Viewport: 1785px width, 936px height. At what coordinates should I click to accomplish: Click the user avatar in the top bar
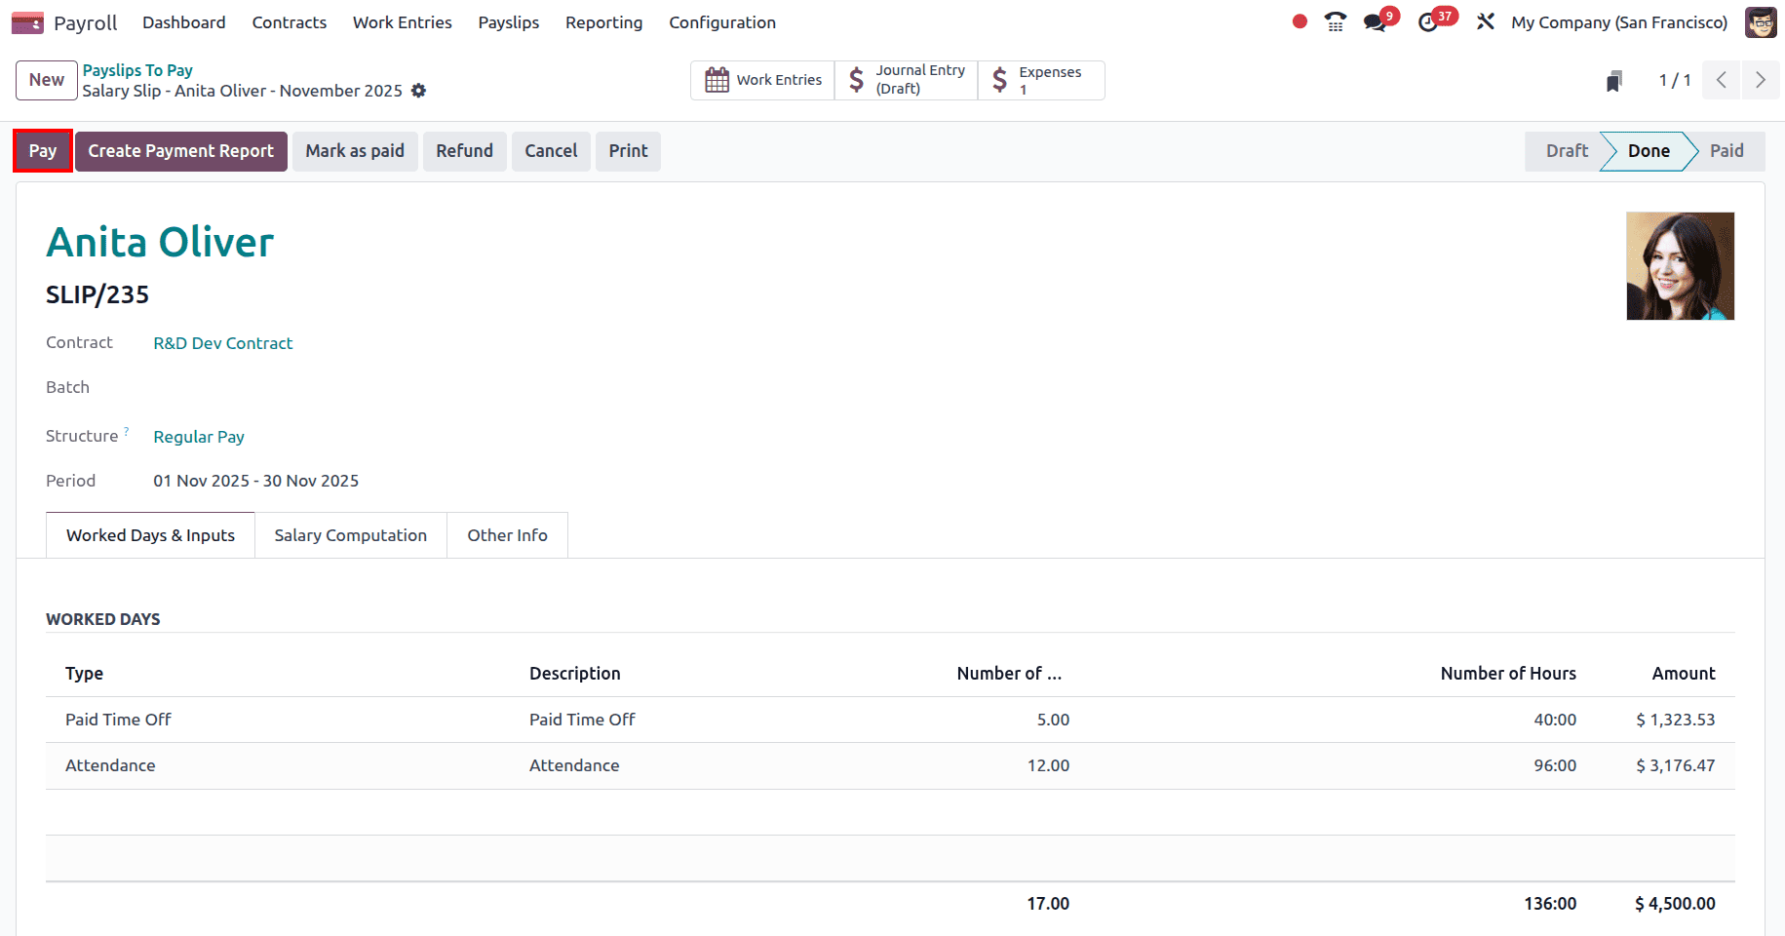[x=1761, y=21]
